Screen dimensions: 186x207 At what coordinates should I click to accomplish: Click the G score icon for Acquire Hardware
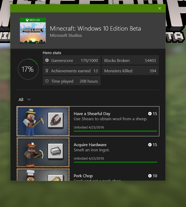click(150, 145)
